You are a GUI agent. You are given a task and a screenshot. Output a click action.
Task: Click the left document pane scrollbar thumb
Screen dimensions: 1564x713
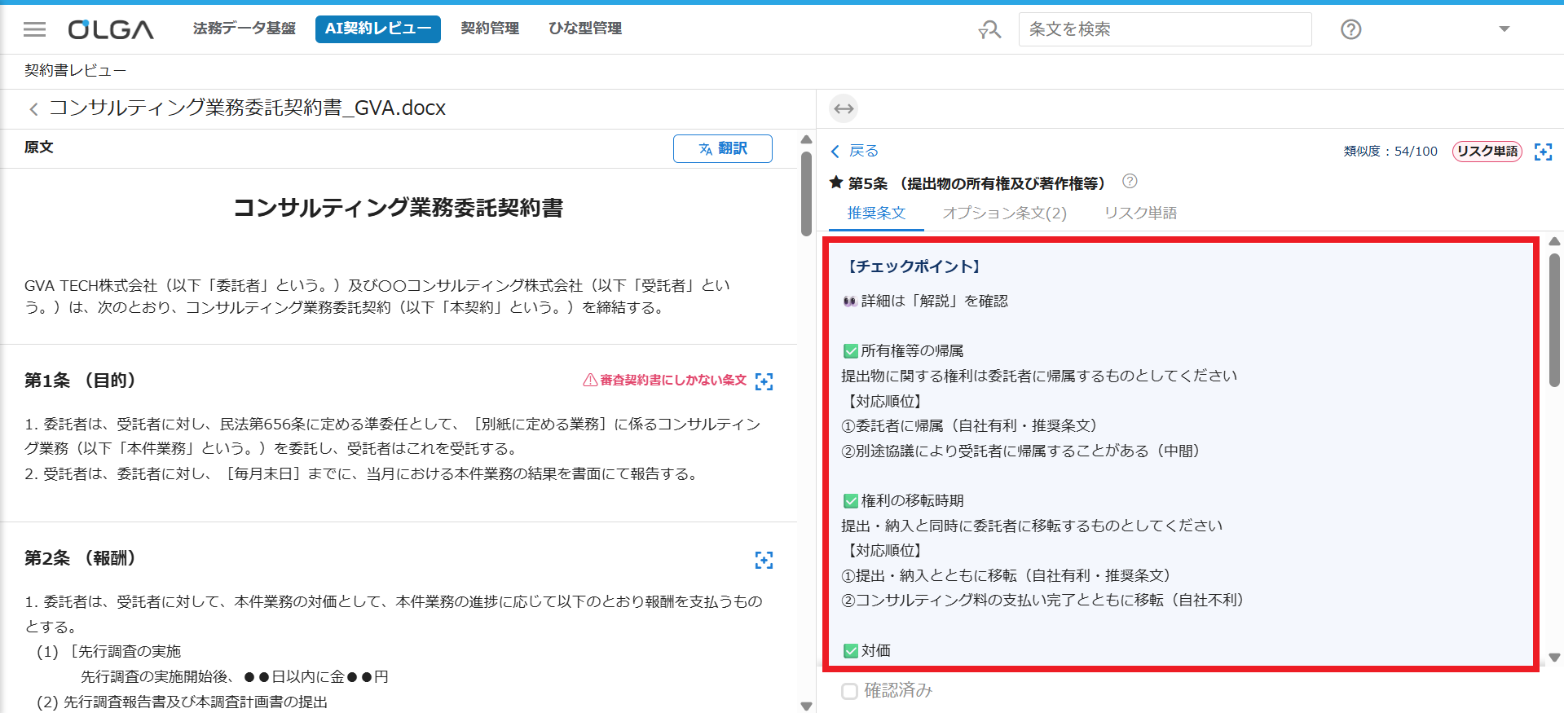coord(806,194)
